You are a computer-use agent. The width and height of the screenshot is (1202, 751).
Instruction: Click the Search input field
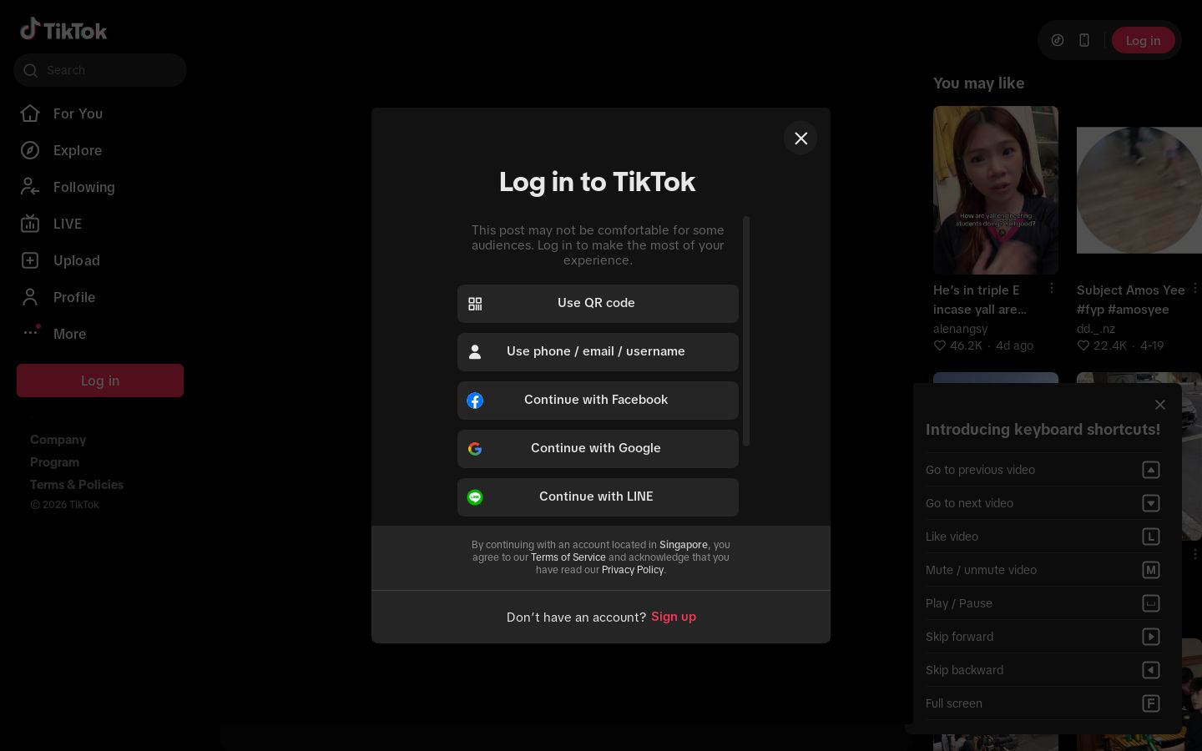[x=100, y=70]
